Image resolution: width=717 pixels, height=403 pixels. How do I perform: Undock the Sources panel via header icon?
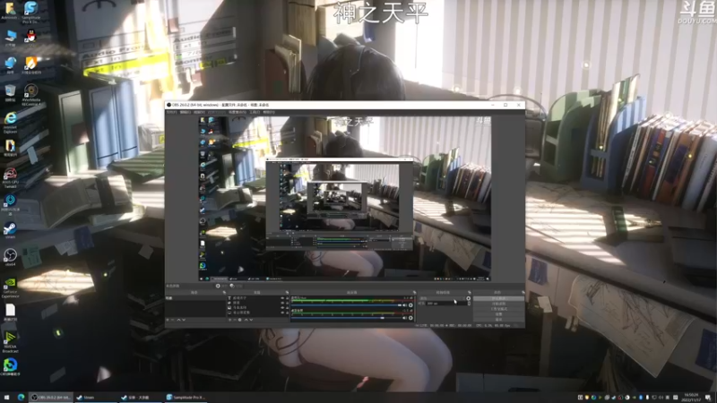287,293
